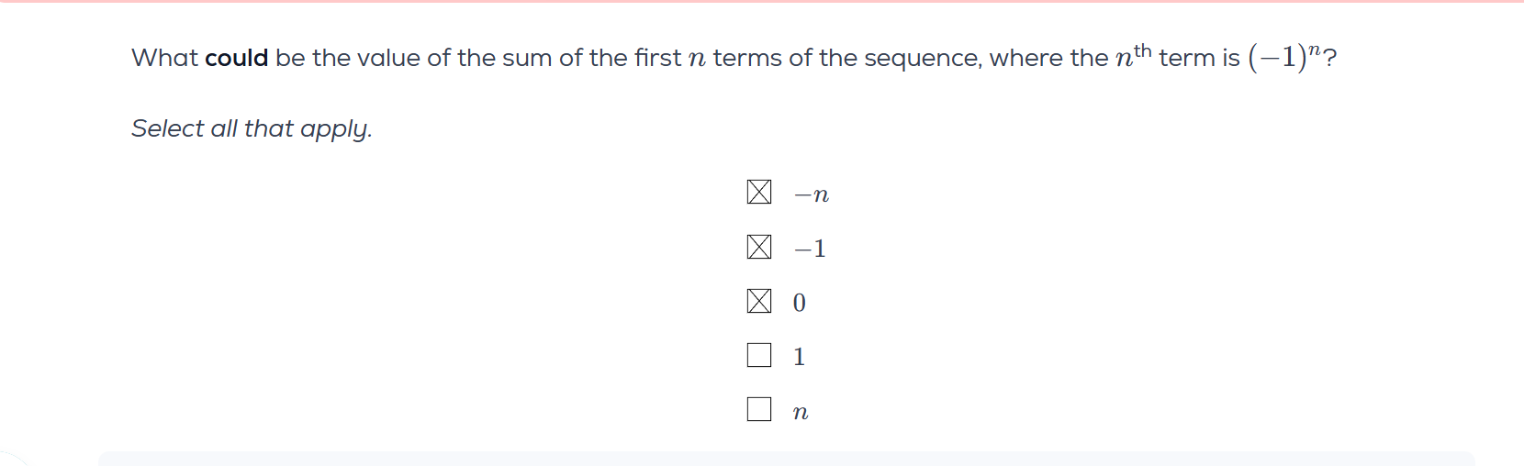Click the italic n after 'the first'

[697, 59]
